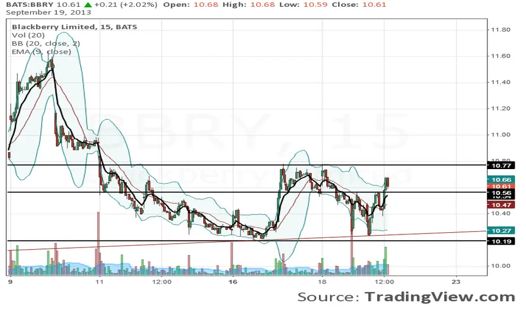Click the Close: 10.61 value
The width and height of the screenshot is (526, 310).
coord(359,5)
